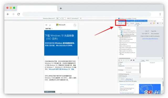Select the windows10ISO file in tree

[127, 36]
